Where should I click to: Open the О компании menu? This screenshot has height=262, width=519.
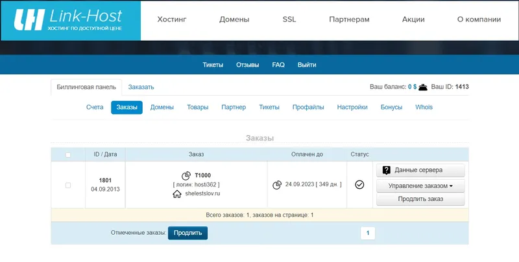(x=479, y=19)
